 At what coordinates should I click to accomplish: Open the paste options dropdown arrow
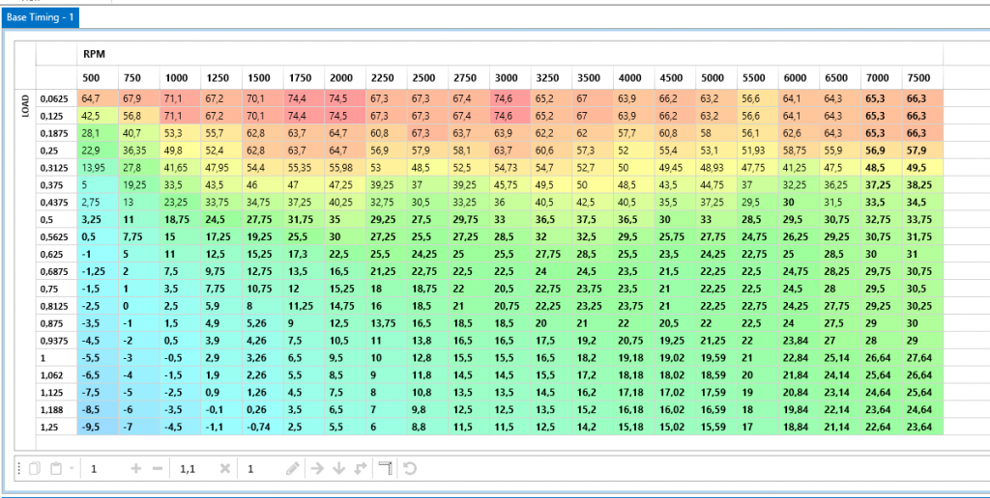tap(72, 469)
